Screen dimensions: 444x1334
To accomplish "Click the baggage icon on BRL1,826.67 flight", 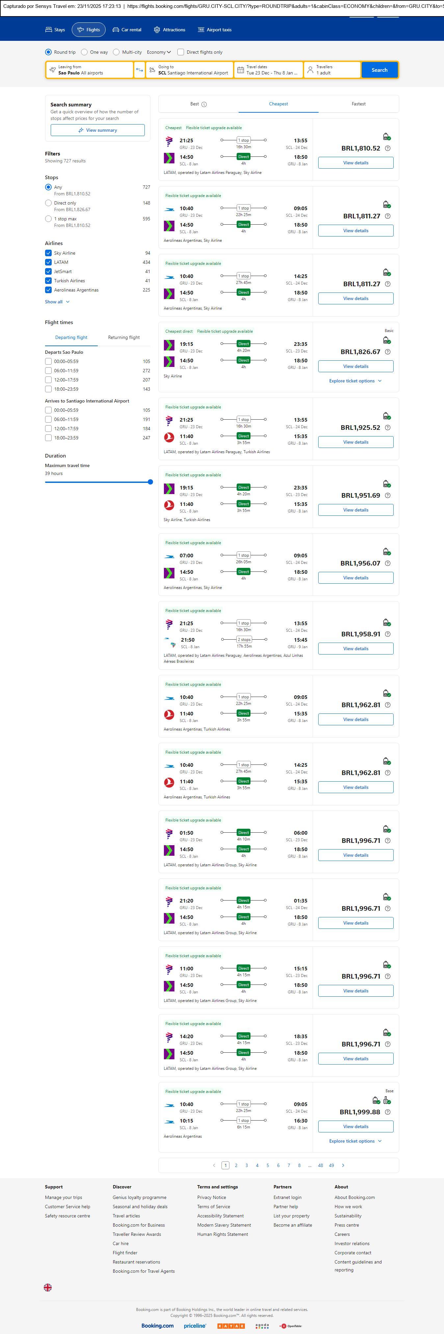I will point(386,340).
